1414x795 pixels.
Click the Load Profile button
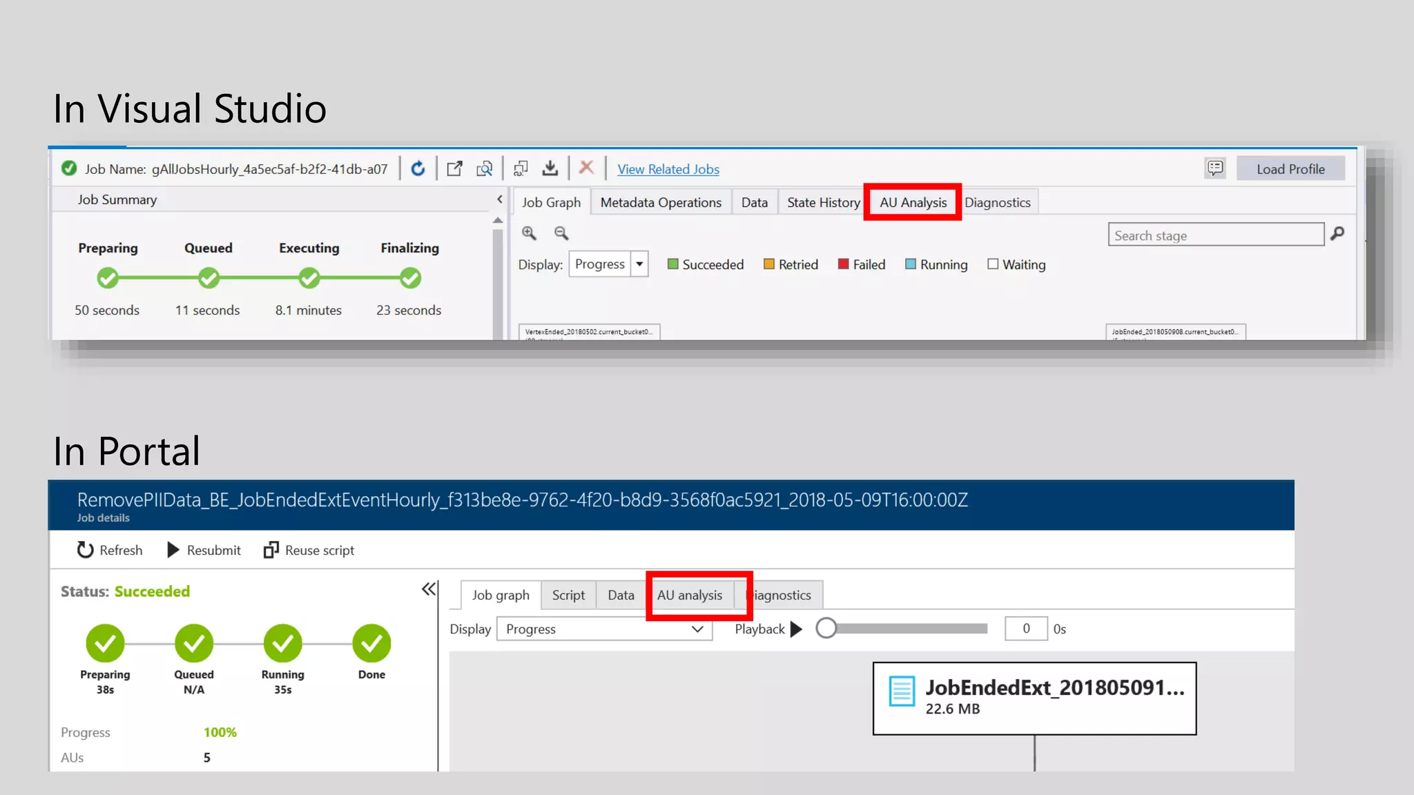click(1290, 169)
